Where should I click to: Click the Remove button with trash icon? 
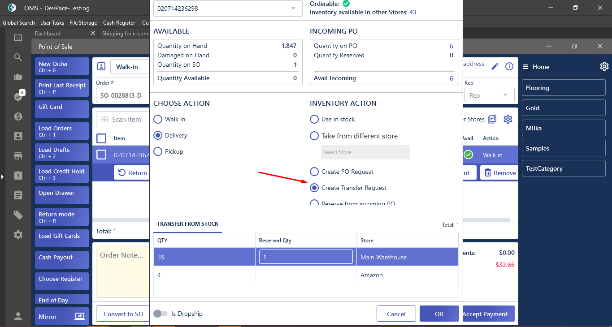tap(499, 173)
